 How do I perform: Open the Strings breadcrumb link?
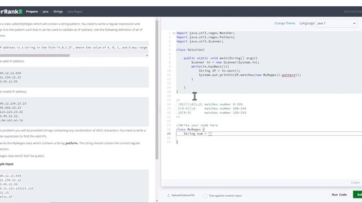pos(58,11)
